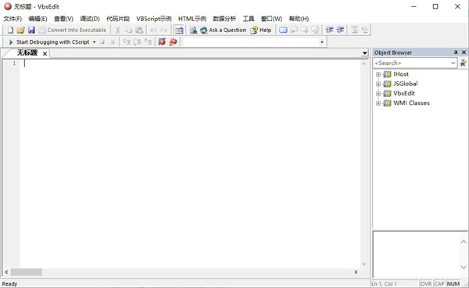
Task: Click Ask a Question button
Action: 223,30
